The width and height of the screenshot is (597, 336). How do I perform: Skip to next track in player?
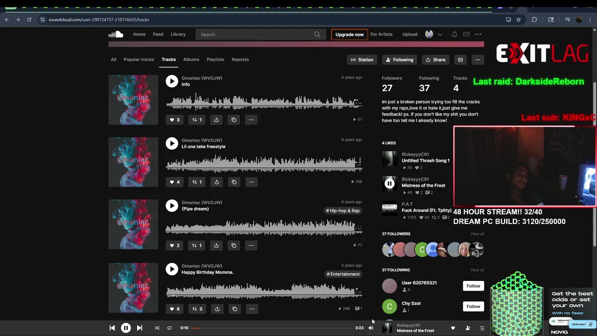(x=139, y=328)
